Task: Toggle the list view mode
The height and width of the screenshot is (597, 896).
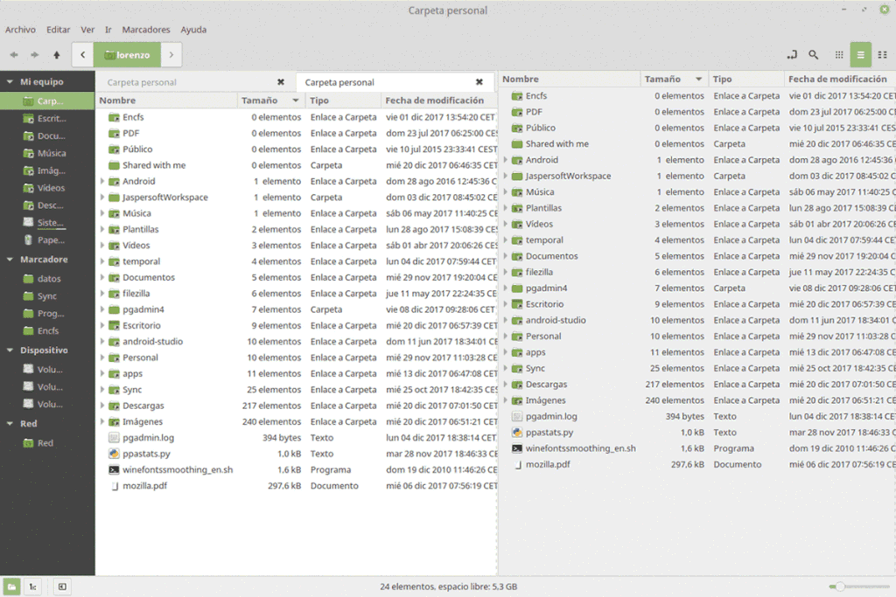Action: 860,54
